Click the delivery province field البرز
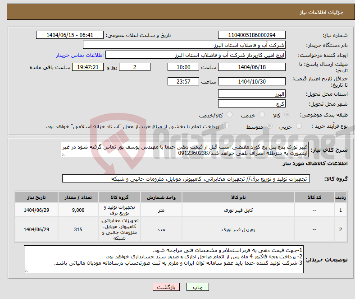This screenshot has height=299, width=355. point(251,94)
